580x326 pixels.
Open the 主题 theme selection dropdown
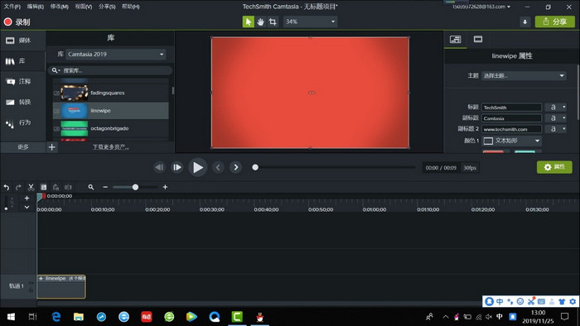point(524,75)
